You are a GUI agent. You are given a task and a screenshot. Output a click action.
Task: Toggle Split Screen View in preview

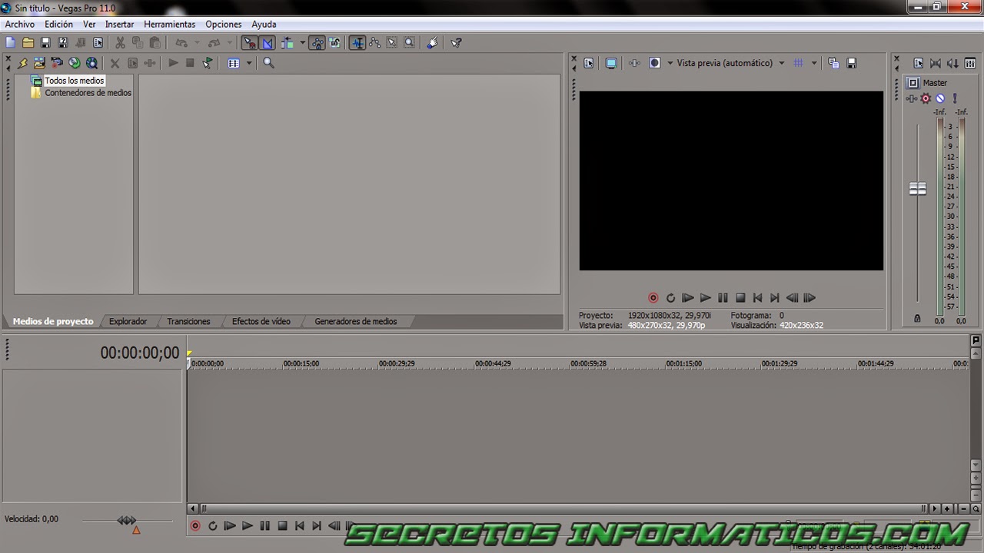pos(654,63)
